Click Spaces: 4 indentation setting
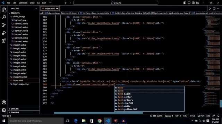 tap(169, 116)
